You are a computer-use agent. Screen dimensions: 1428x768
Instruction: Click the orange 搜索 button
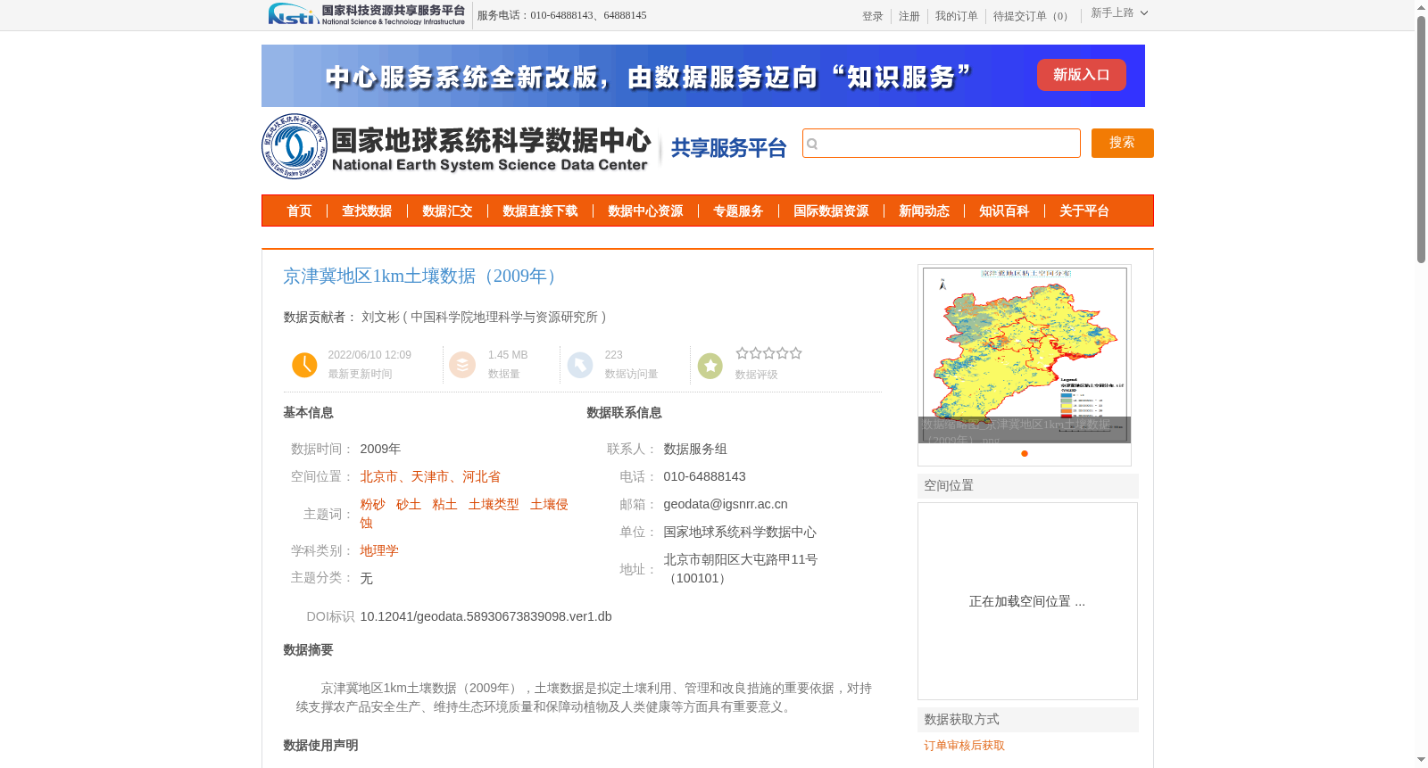click(1122, 143)
